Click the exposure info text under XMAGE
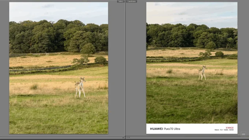The height and width of the screenshot is (140, 249). [x=224, y=130]
